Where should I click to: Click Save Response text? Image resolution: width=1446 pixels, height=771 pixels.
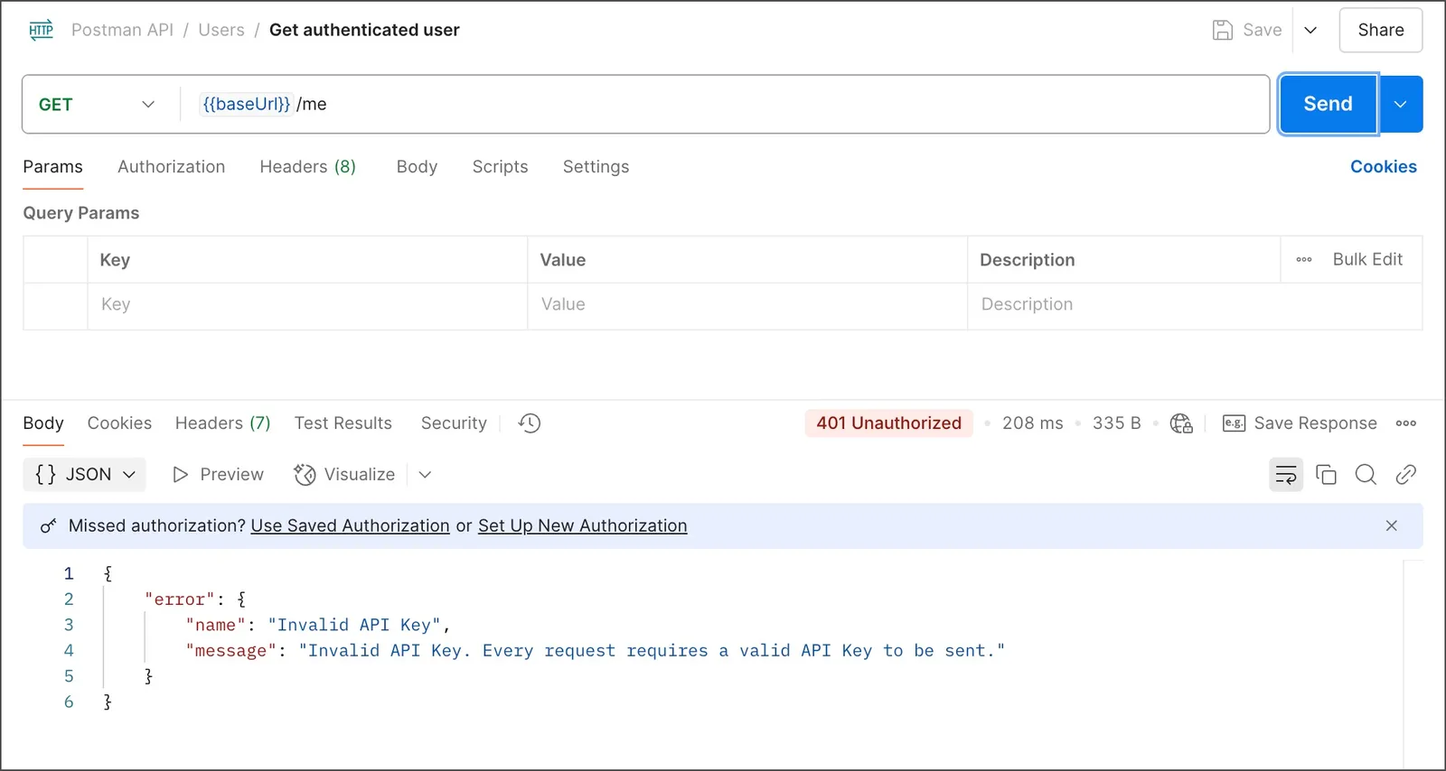coord(1315,423)
